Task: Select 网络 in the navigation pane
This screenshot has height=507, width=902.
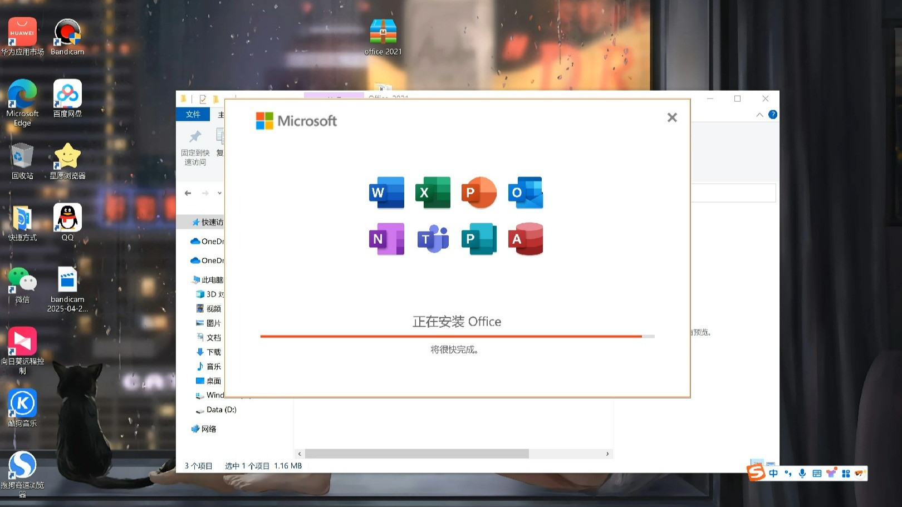Action: pyautogui.click(x=204, y=429)
